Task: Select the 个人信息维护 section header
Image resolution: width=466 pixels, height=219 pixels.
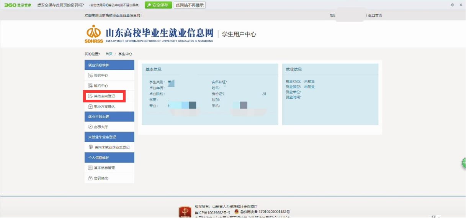Action: point(110,158)
